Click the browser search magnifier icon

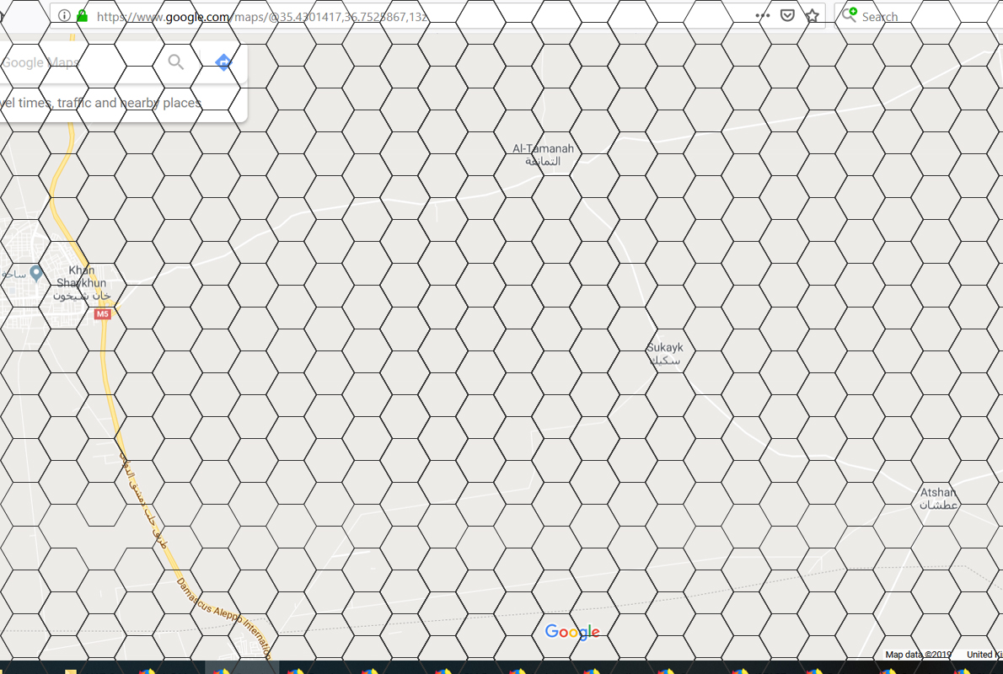pos(849,14)
